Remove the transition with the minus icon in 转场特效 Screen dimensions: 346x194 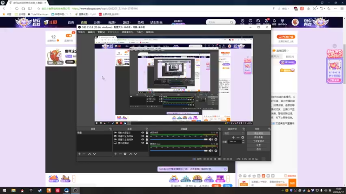pos(238,138)
